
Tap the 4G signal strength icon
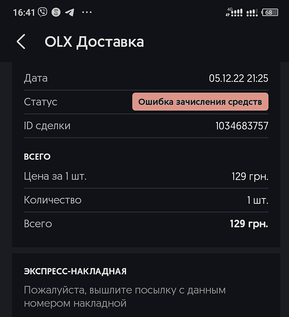click(x=234, y=12)
